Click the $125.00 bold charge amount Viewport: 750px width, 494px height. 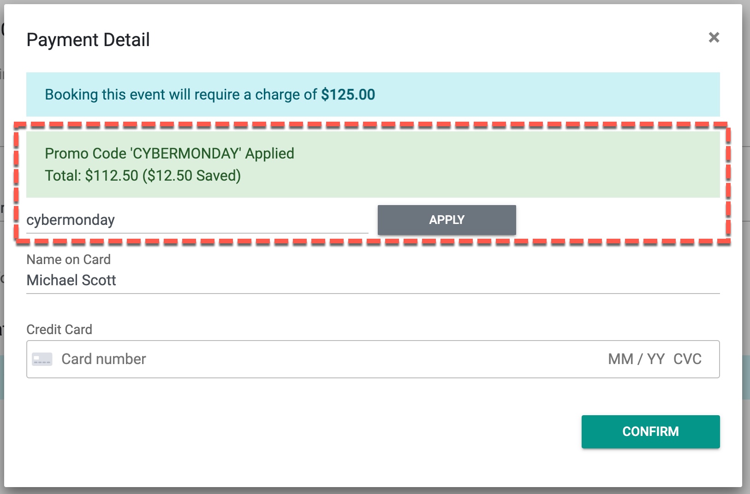348,94
